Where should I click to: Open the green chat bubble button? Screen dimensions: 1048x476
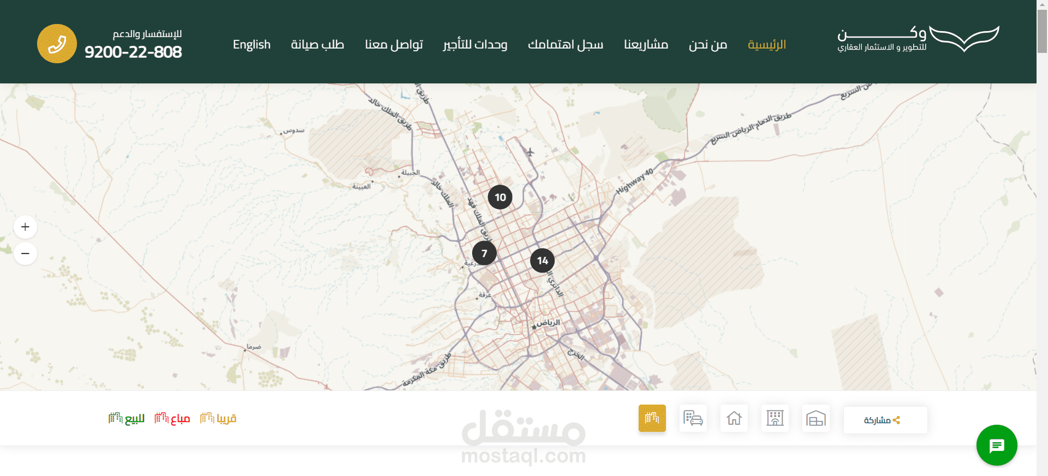pos(997,445)
